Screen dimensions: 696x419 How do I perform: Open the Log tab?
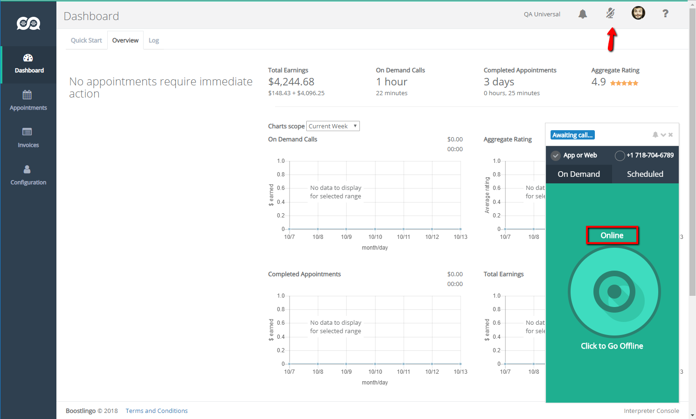(154, 41)
